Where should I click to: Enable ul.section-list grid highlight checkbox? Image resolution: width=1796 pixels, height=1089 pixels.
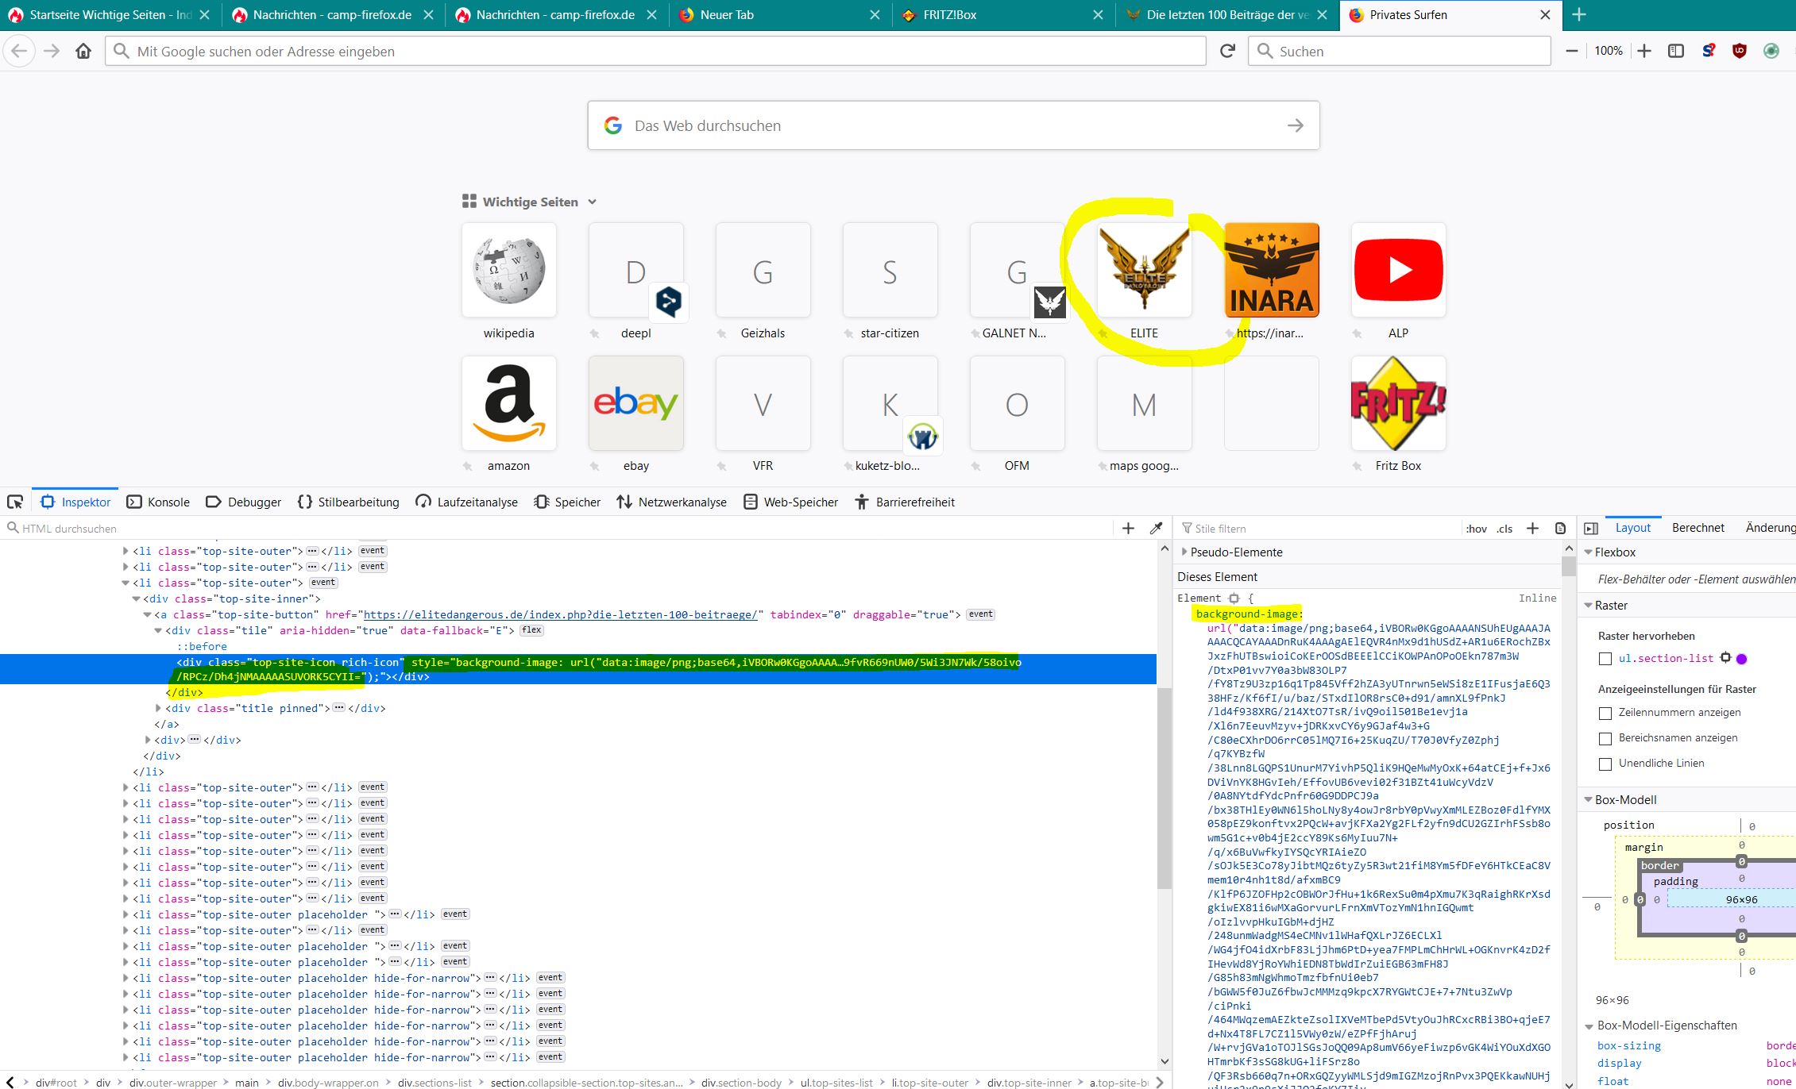point(1605,659)
